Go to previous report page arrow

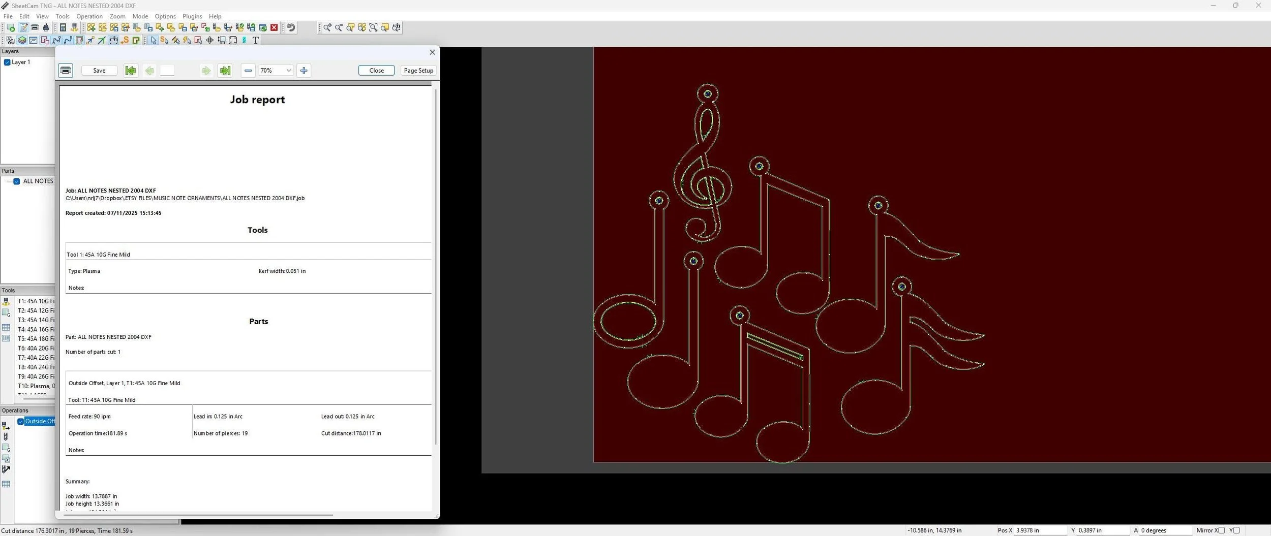149,71
